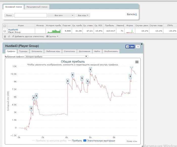Click the blue Значительные выигрыши legend icon

tap(85, 141)
